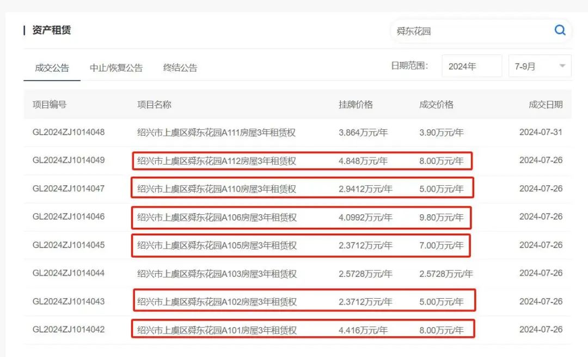This screenshot has height=357, width=588.
Task: Click the 2024年 year date field
Action: pos(471,66)
